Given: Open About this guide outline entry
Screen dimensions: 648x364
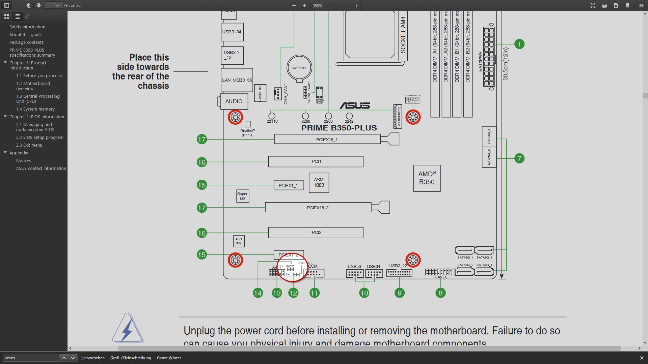Looking at the screenshot, I should [26, 34].
